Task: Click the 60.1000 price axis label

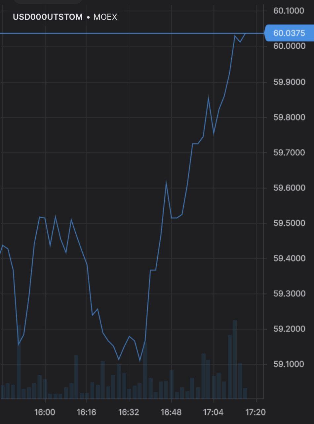Action: point(289,11)
